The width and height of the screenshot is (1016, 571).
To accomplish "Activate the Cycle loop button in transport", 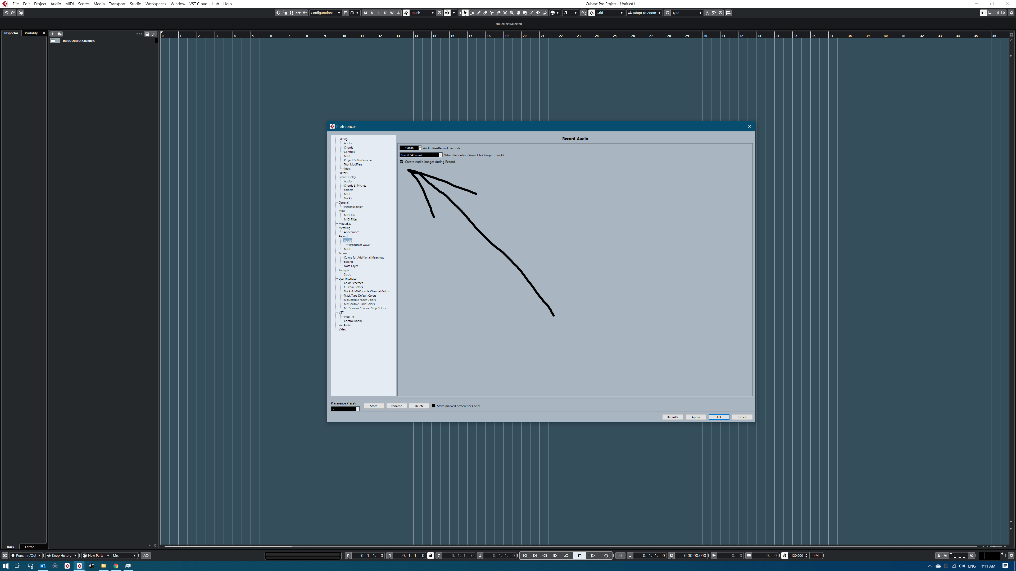I will 566,556.
